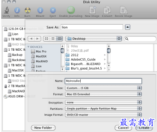This screenshot has height=132, width=157.
Task: Click the Create button
Action: click(x=144, y=128)
